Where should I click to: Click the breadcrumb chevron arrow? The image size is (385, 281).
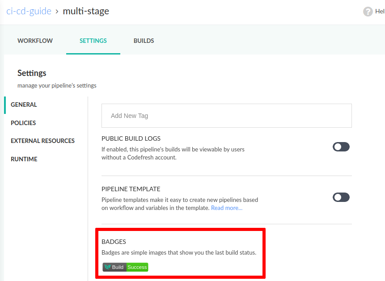pos(57,12)
